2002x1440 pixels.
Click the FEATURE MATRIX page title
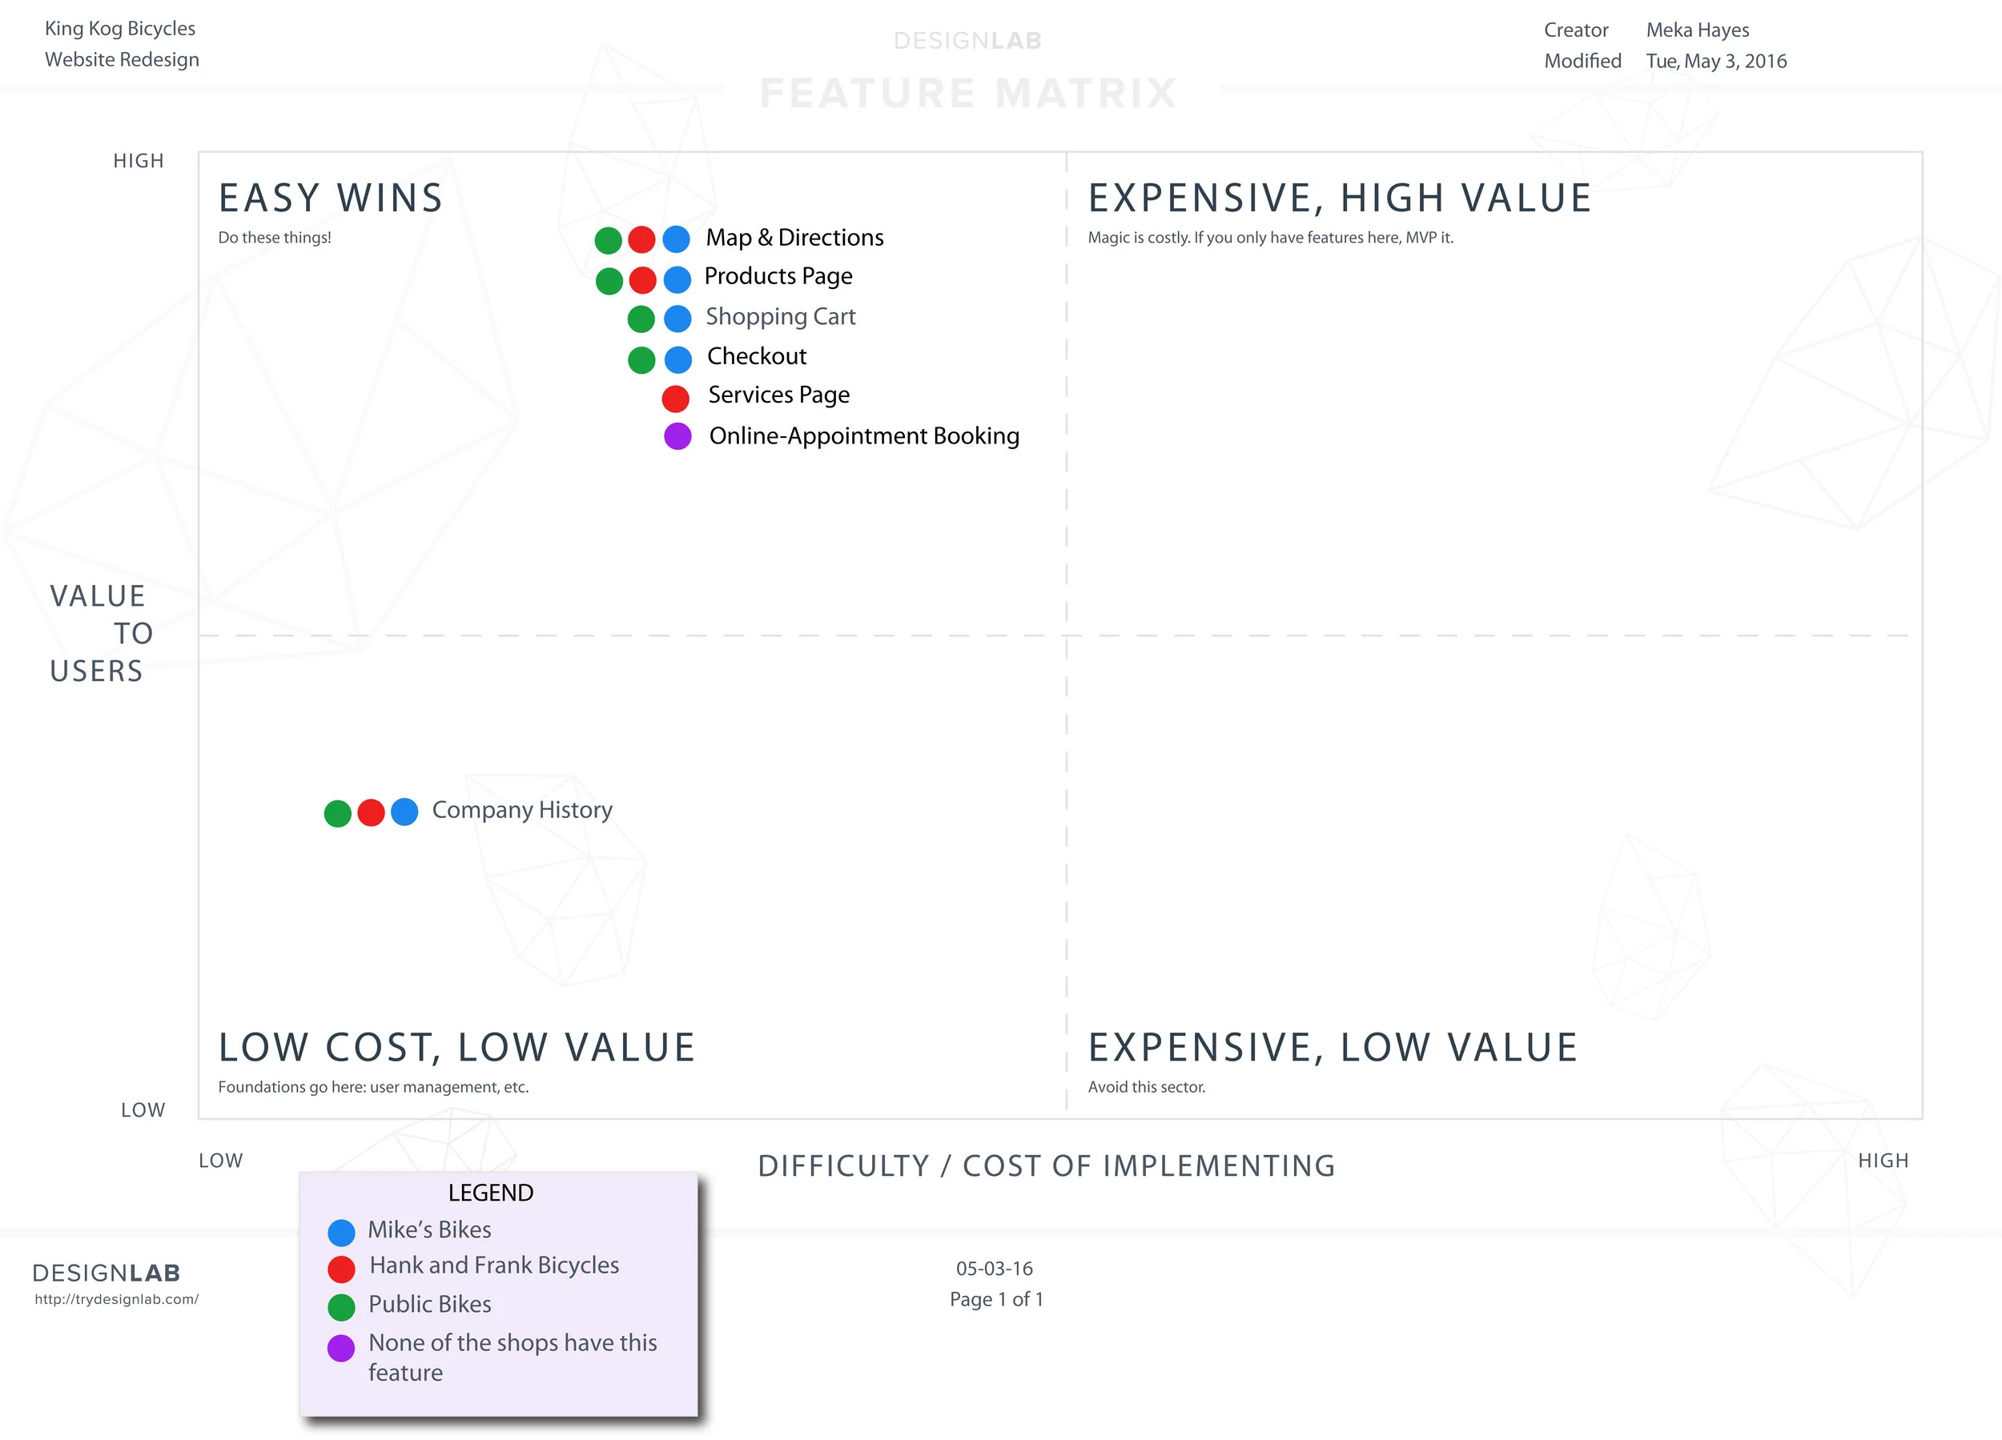[x=968, y=93]
